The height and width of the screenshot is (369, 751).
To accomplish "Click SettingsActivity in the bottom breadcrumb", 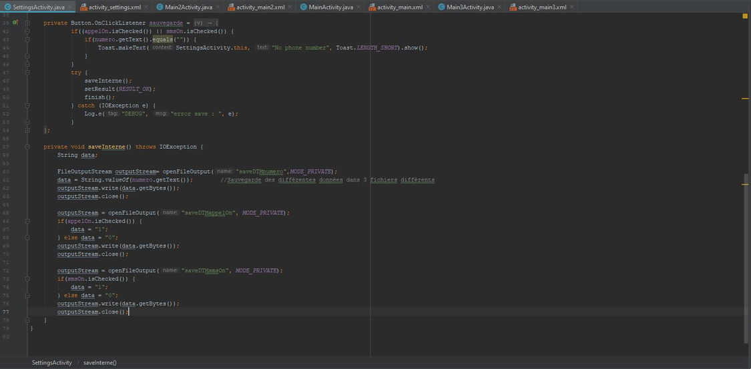I will coord(51,362).
